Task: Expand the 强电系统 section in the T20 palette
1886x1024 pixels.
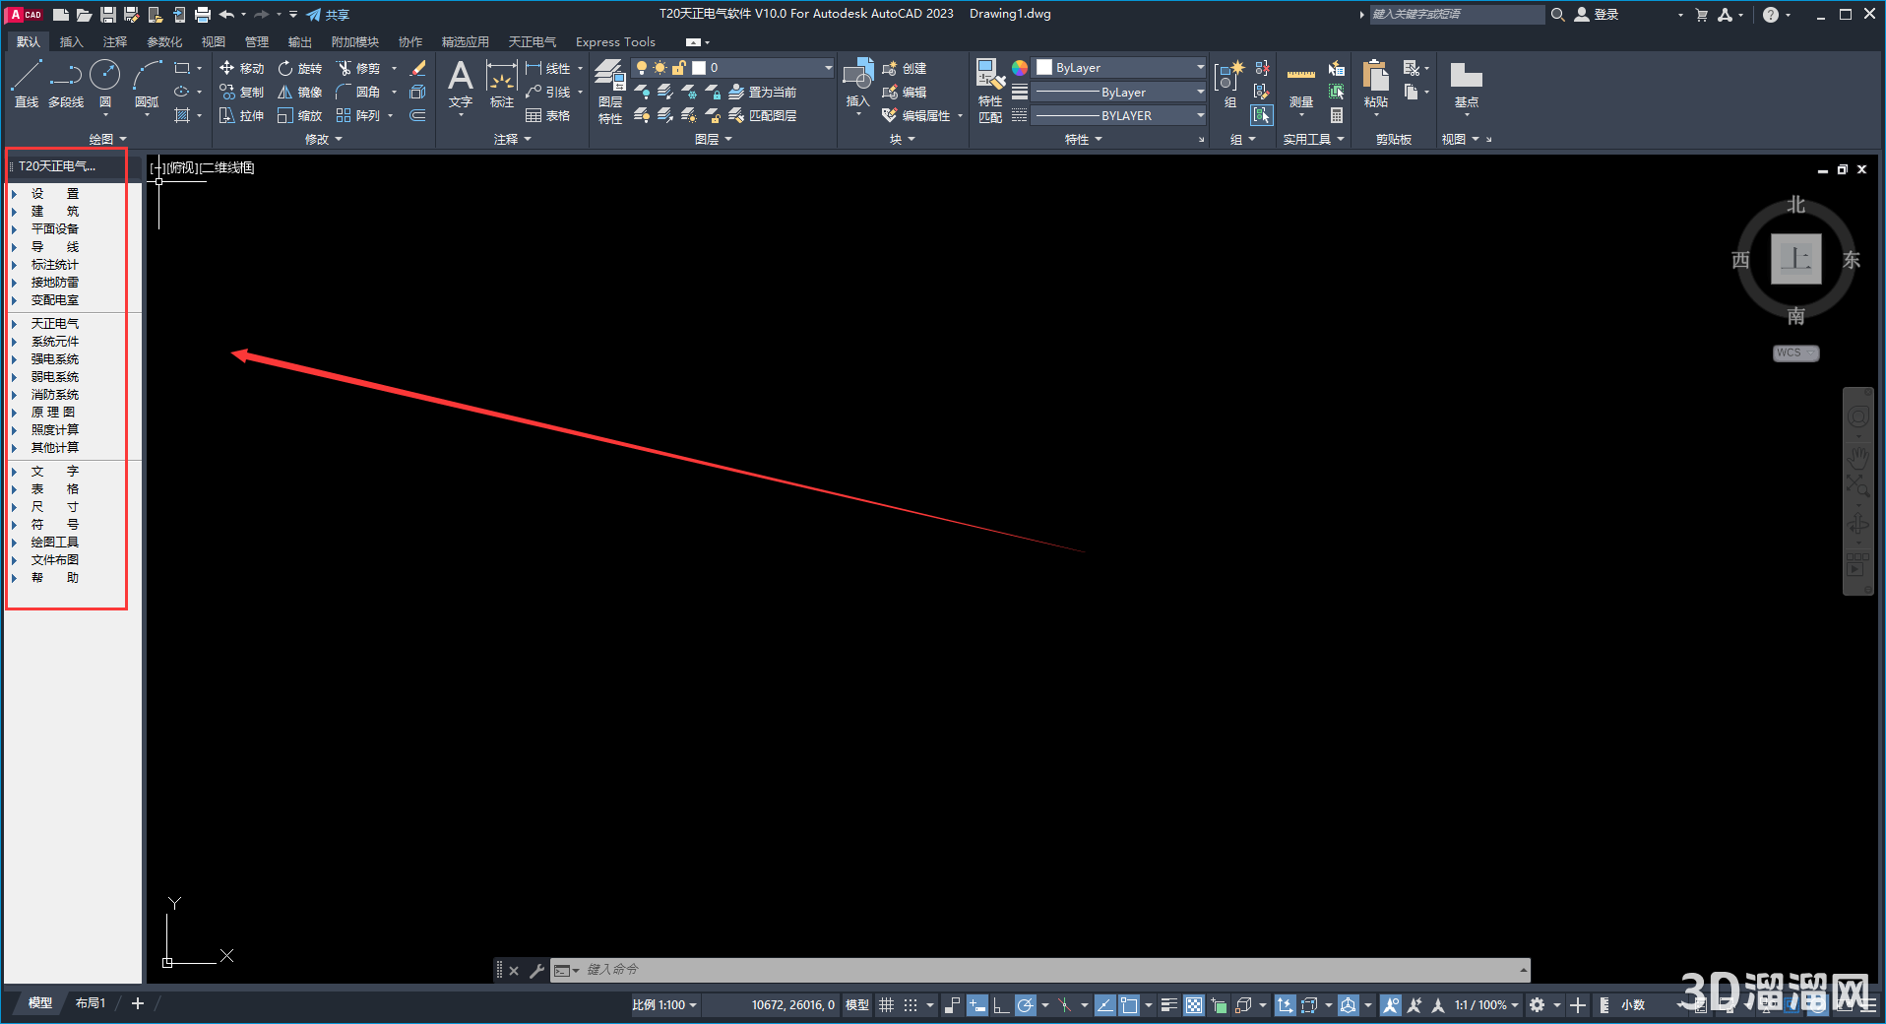Action: [55, 358]
